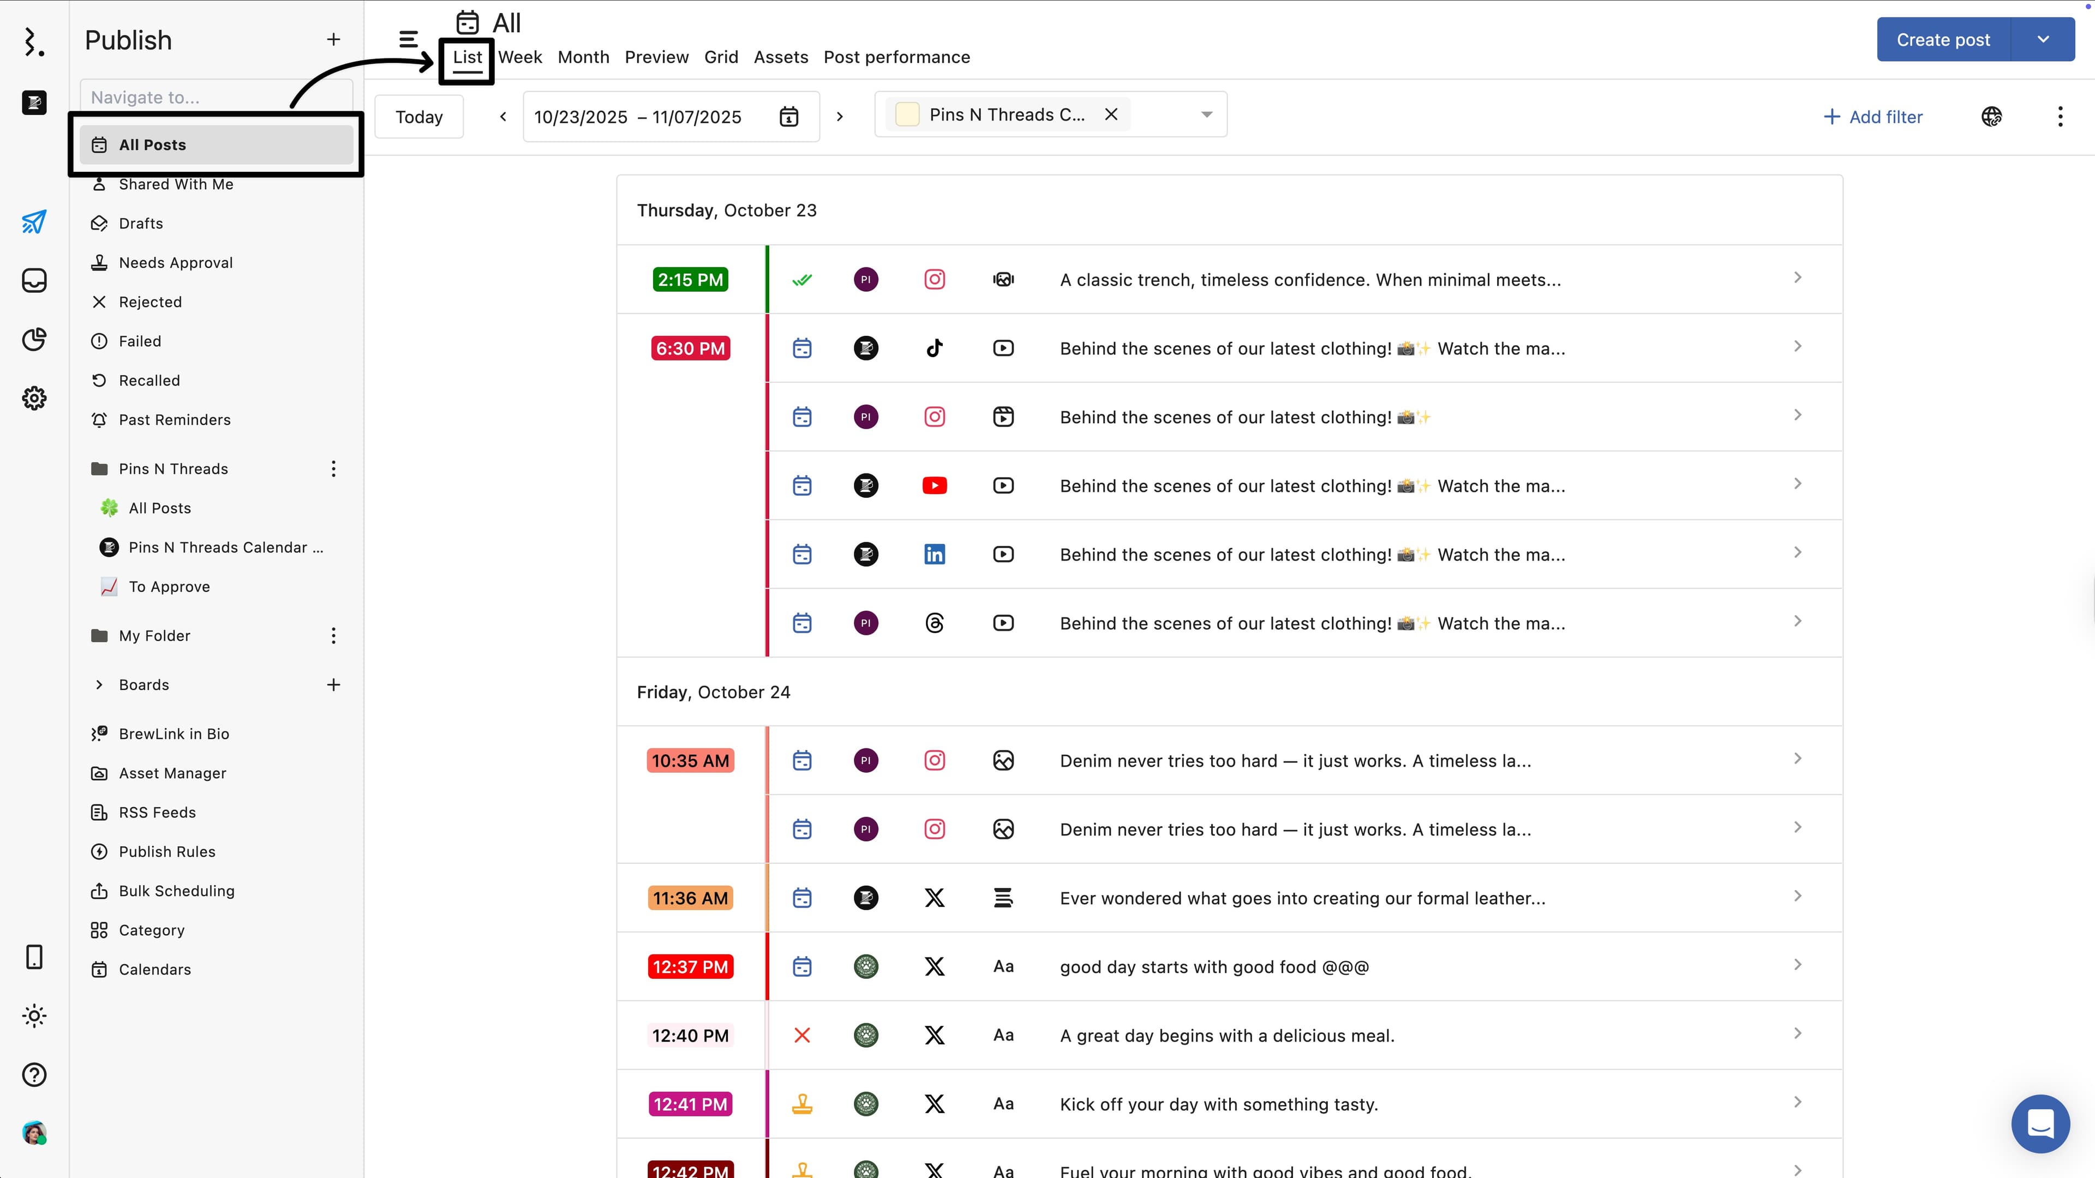Open the calendar filter dropdown arrow
This screenshot has width=2095, height=1178.
pyautogui.click(x=1207, y=115)
